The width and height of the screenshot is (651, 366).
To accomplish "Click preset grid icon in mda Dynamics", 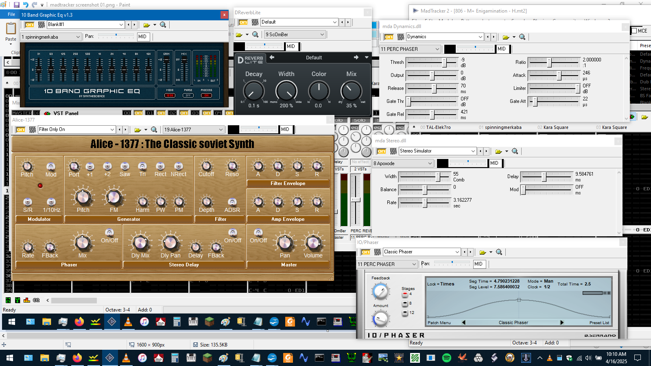I will click(401, 37).
